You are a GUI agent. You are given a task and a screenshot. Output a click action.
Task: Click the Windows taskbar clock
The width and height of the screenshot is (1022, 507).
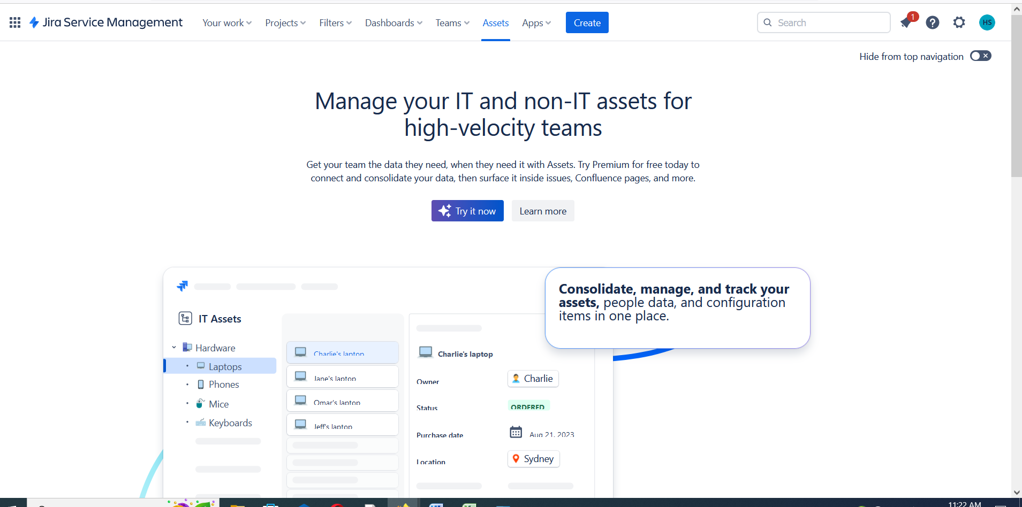(x=965, y=504)
